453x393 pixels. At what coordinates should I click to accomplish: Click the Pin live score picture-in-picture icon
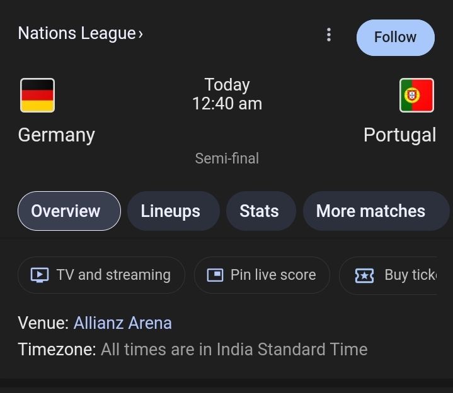(x=215, y=275)
